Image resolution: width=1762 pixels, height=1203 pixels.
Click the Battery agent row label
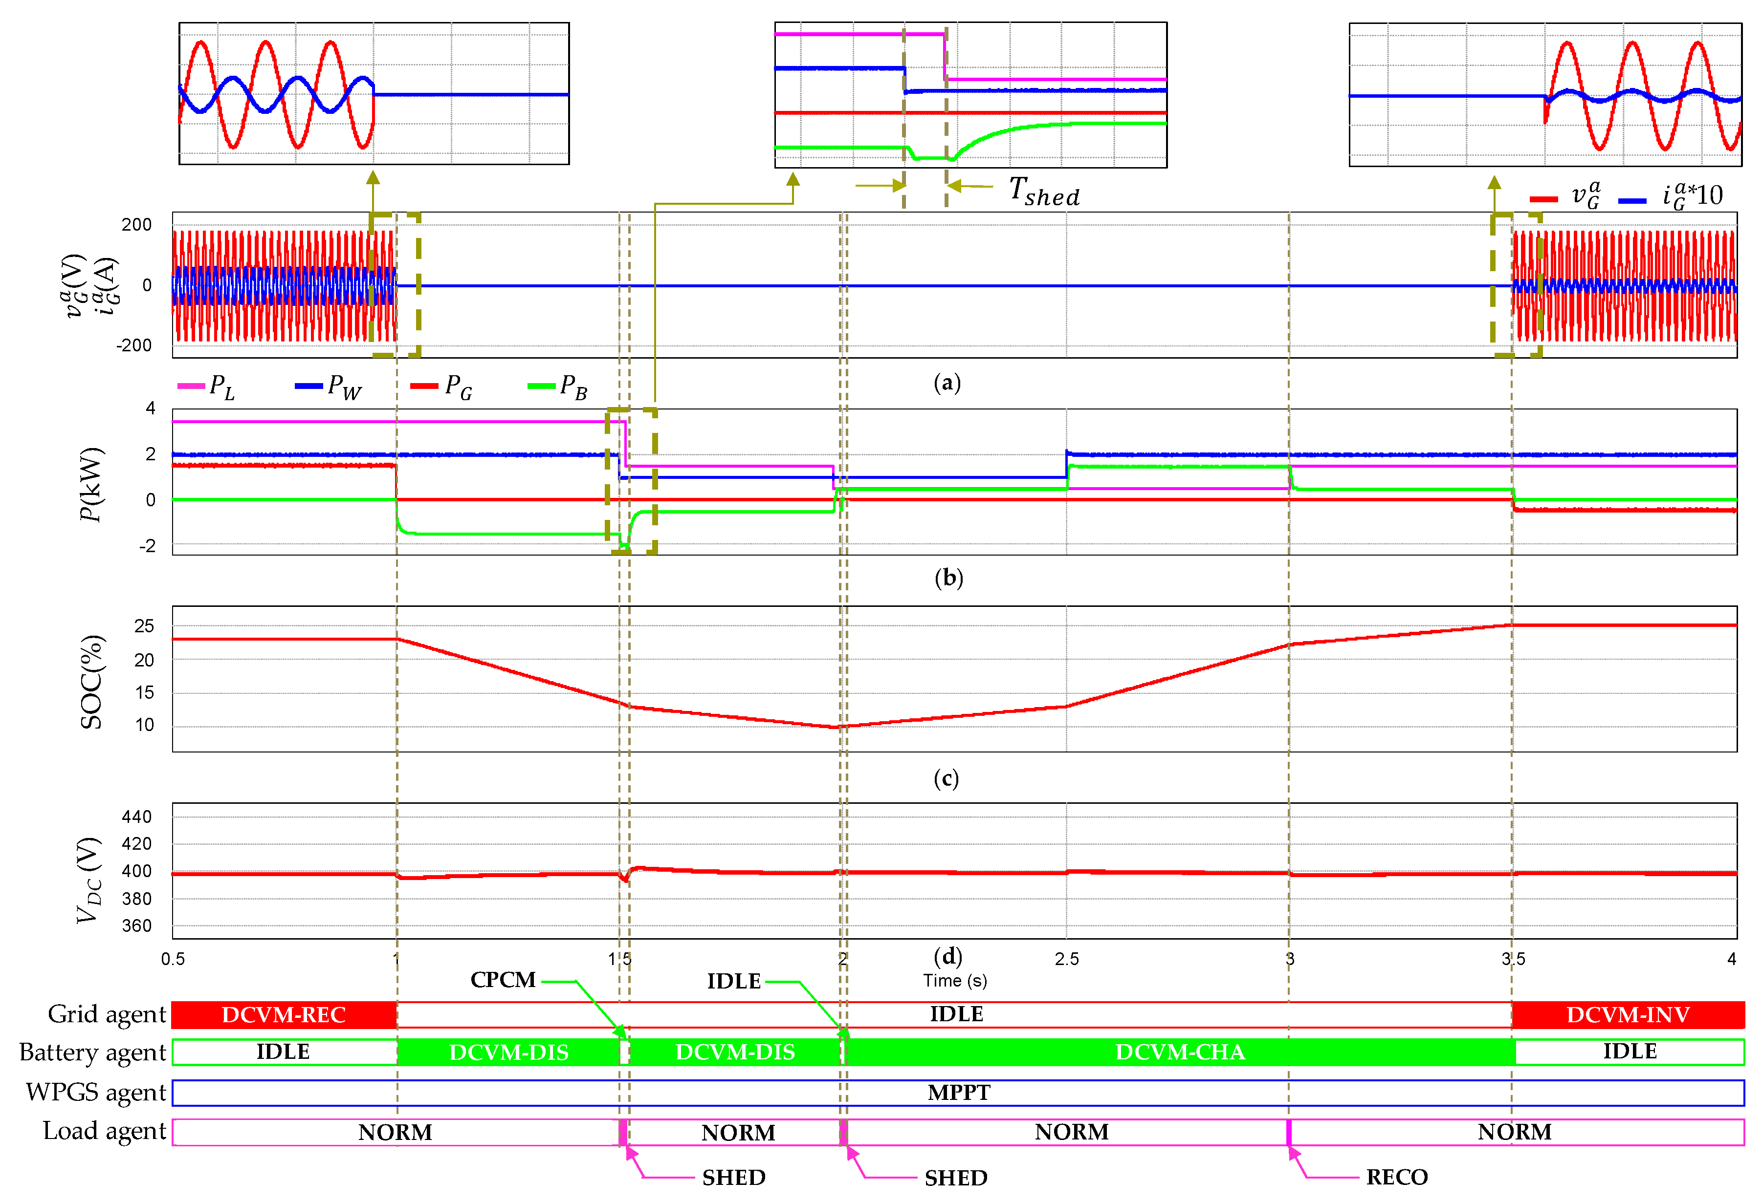92,1052
